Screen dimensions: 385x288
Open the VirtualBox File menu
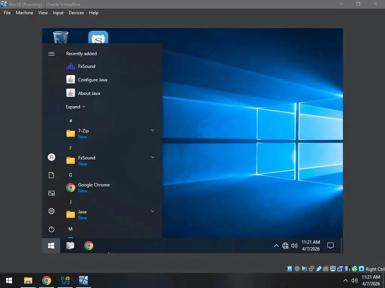7,13
